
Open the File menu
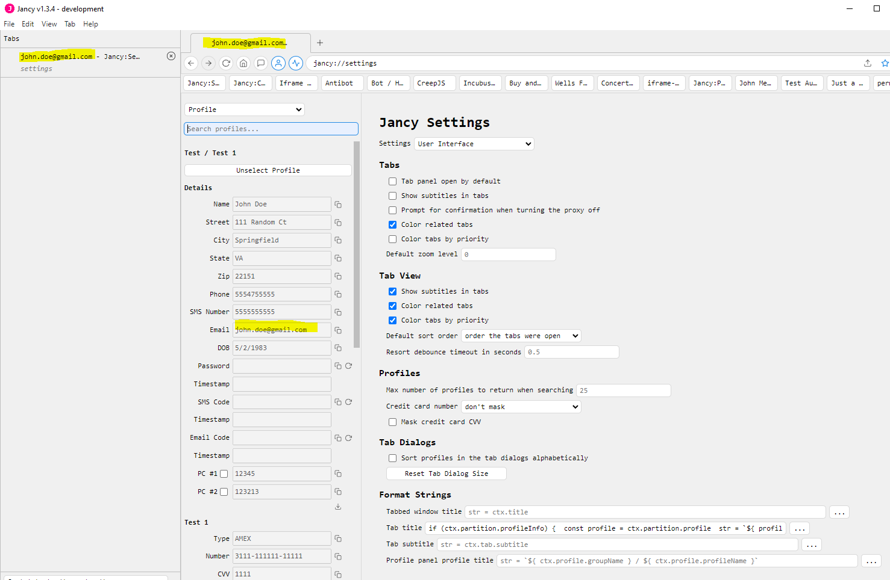click(9, 24)
